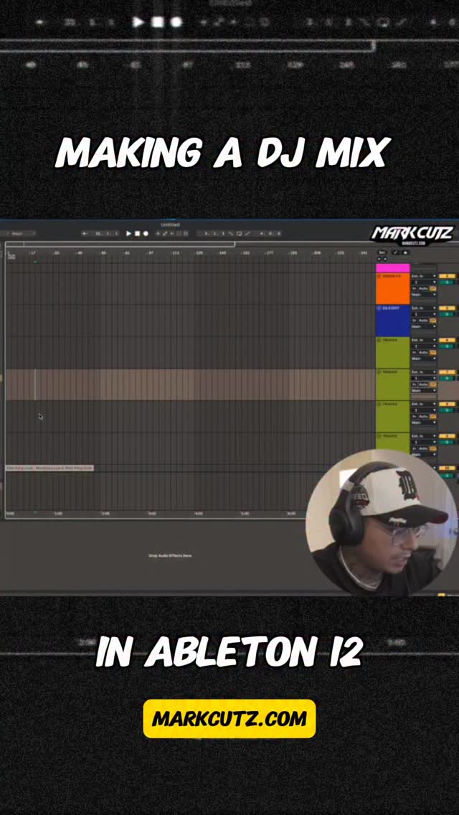Click the Set locator button

[x=382, y=253]
